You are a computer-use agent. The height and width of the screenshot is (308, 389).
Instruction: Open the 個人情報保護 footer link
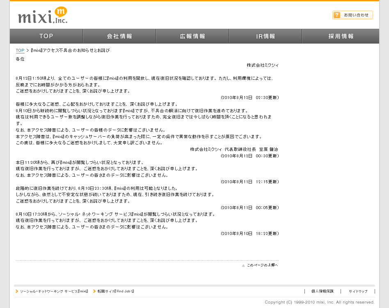pos(322,291)
